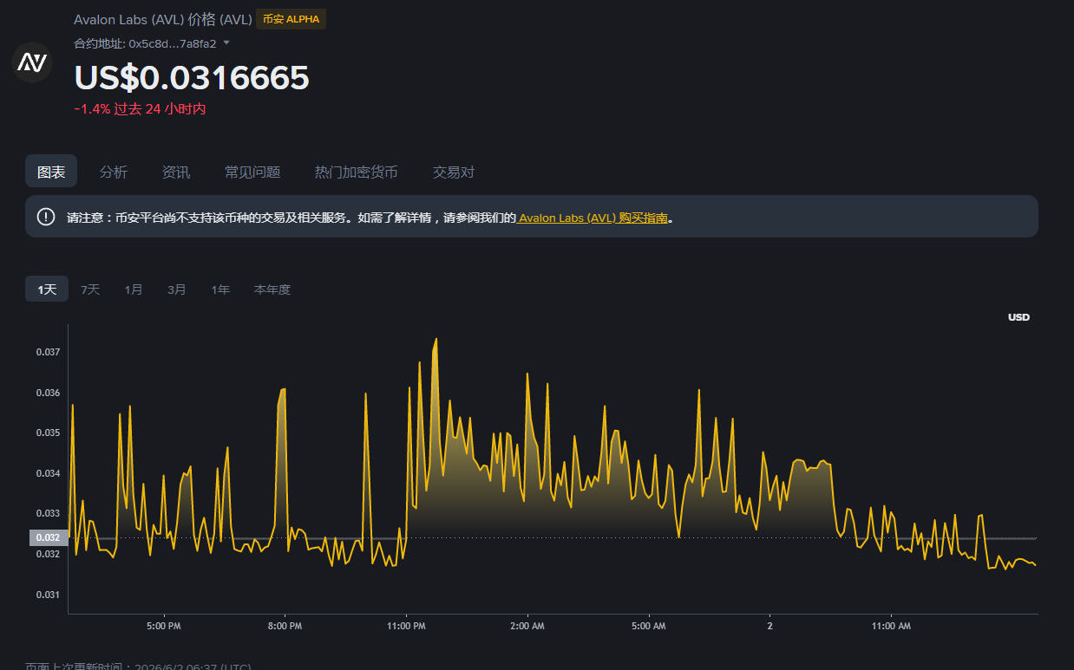
Task: Select the 图表 tab
Action: pyautogui.click(x=51, y=172)
